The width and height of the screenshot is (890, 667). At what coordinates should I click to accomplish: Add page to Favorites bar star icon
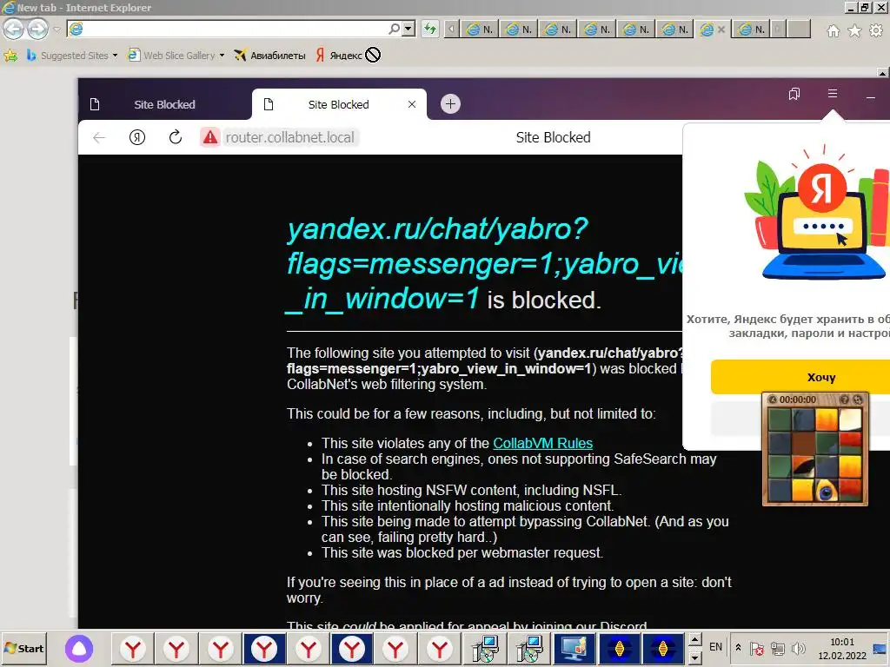10,55
